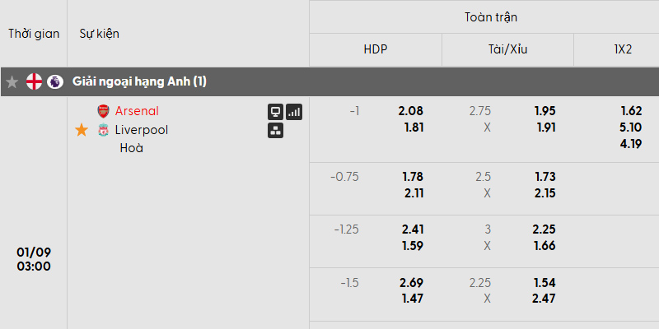Select over 2.75 goals odds 1.95

[x=545, y=111]
